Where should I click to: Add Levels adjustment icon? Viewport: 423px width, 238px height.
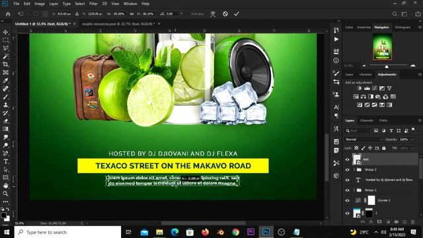point(367,88)
